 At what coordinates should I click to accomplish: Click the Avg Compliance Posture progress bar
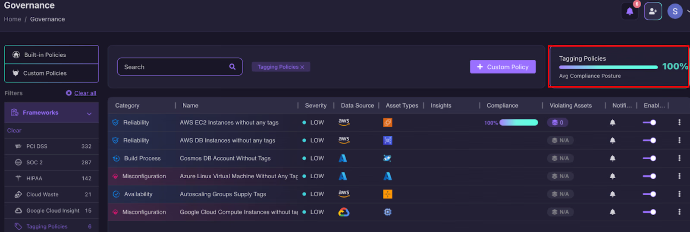click(x=608, y=67)
